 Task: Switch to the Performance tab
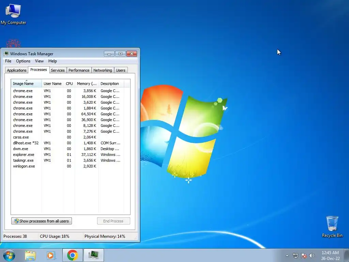79,70
